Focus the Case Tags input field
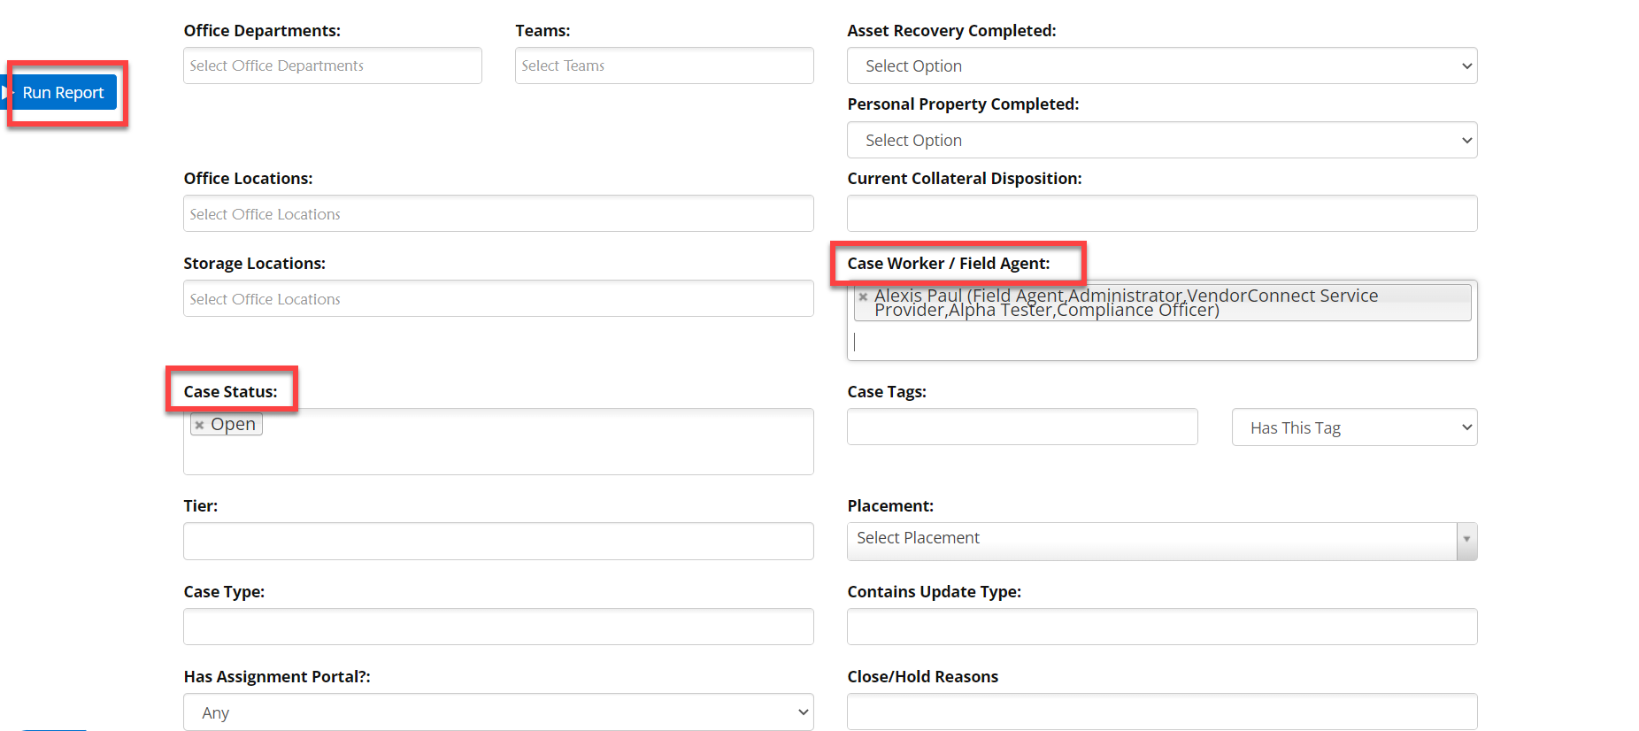Screen dimensions: 1639x731 click(1022, 427)
